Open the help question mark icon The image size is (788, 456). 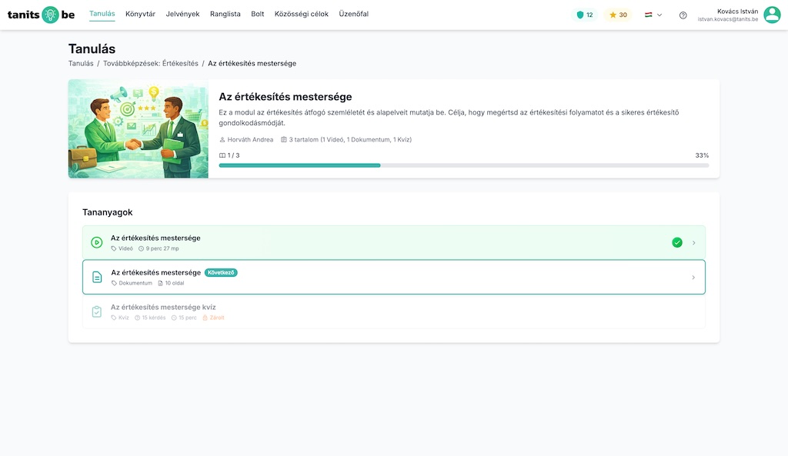coord(683,15)
